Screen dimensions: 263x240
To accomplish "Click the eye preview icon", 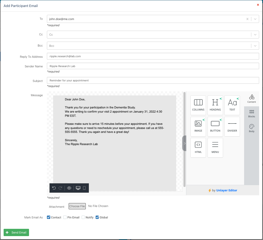I will tap(69, 188).
